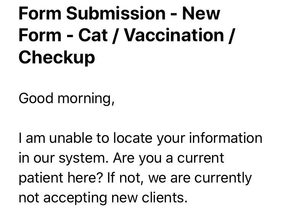Select the word 'information' in the message
Screen dimensions: 286x215
[x=226, y=138]
